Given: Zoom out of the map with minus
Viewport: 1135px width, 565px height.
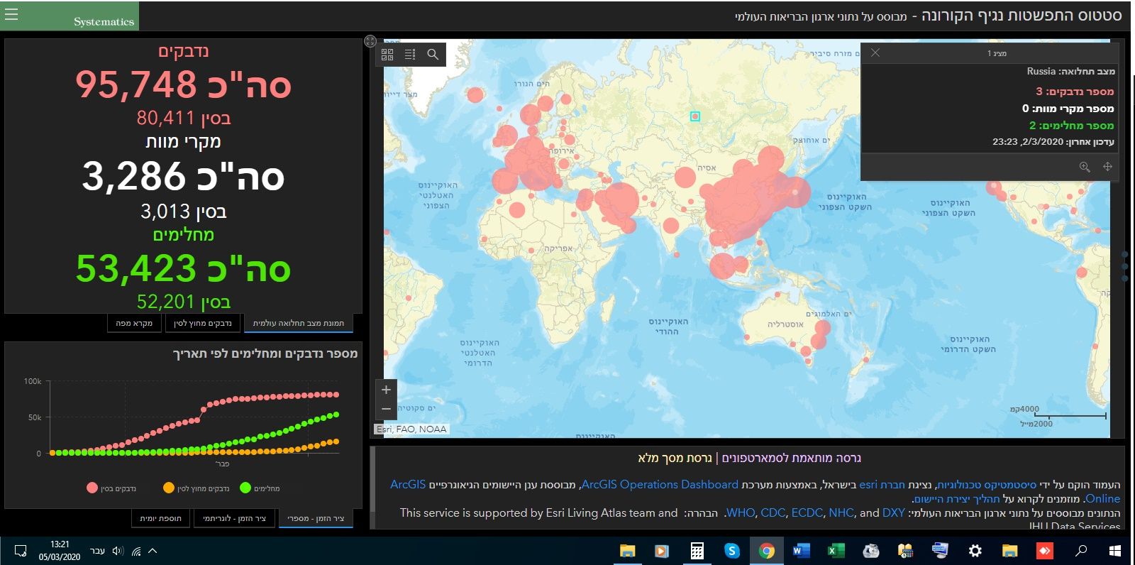Looking at the screenshot, I should 386,409.
